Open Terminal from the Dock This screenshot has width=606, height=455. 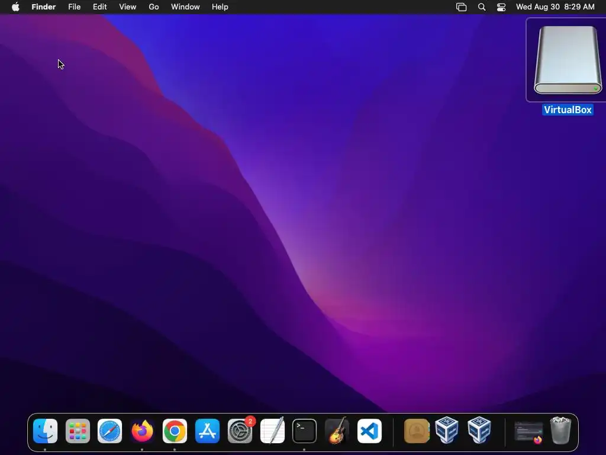[305, 431]
